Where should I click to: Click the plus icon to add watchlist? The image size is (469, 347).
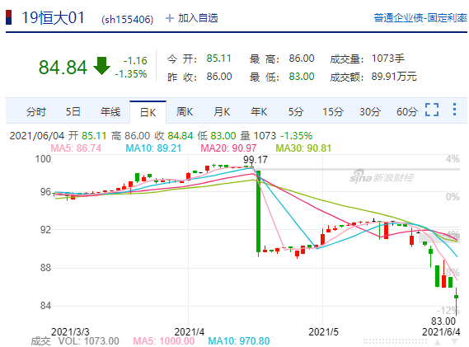(x=170, y=19)
